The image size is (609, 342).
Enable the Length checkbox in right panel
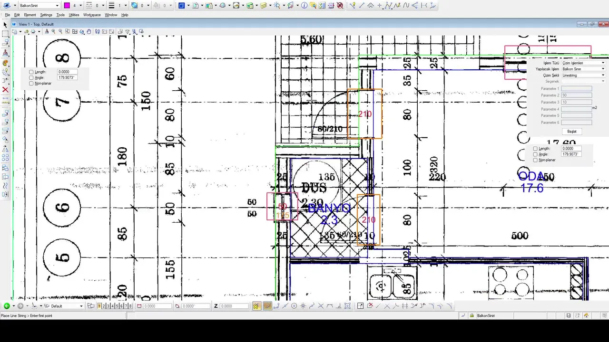(x=535, y=149)
